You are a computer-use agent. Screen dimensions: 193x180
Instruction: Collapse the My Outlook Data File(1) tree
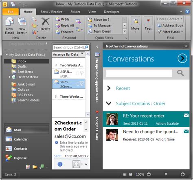(7, 55)
